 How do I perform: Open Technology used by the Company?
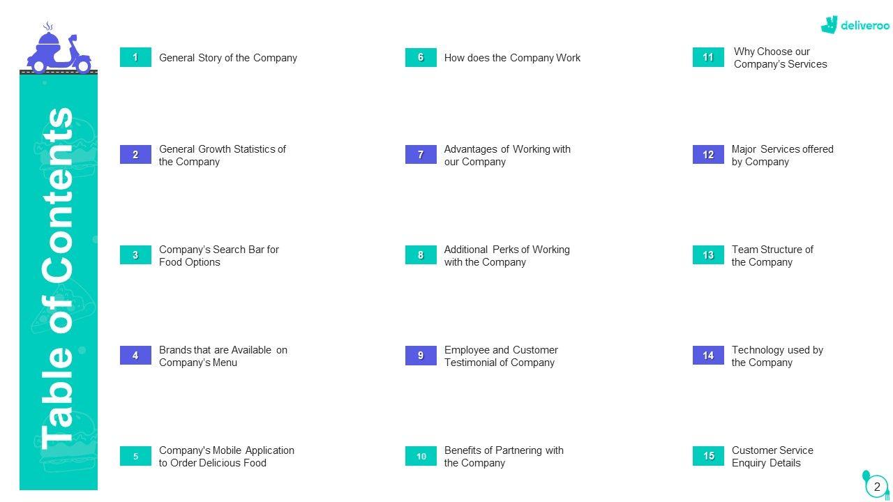coord(777,356)
